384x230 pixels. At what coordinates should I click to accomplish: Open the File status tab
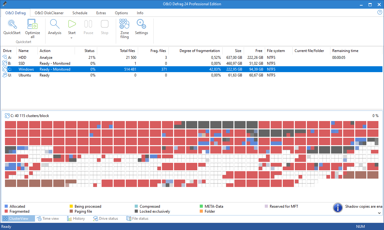coord(137,219)
